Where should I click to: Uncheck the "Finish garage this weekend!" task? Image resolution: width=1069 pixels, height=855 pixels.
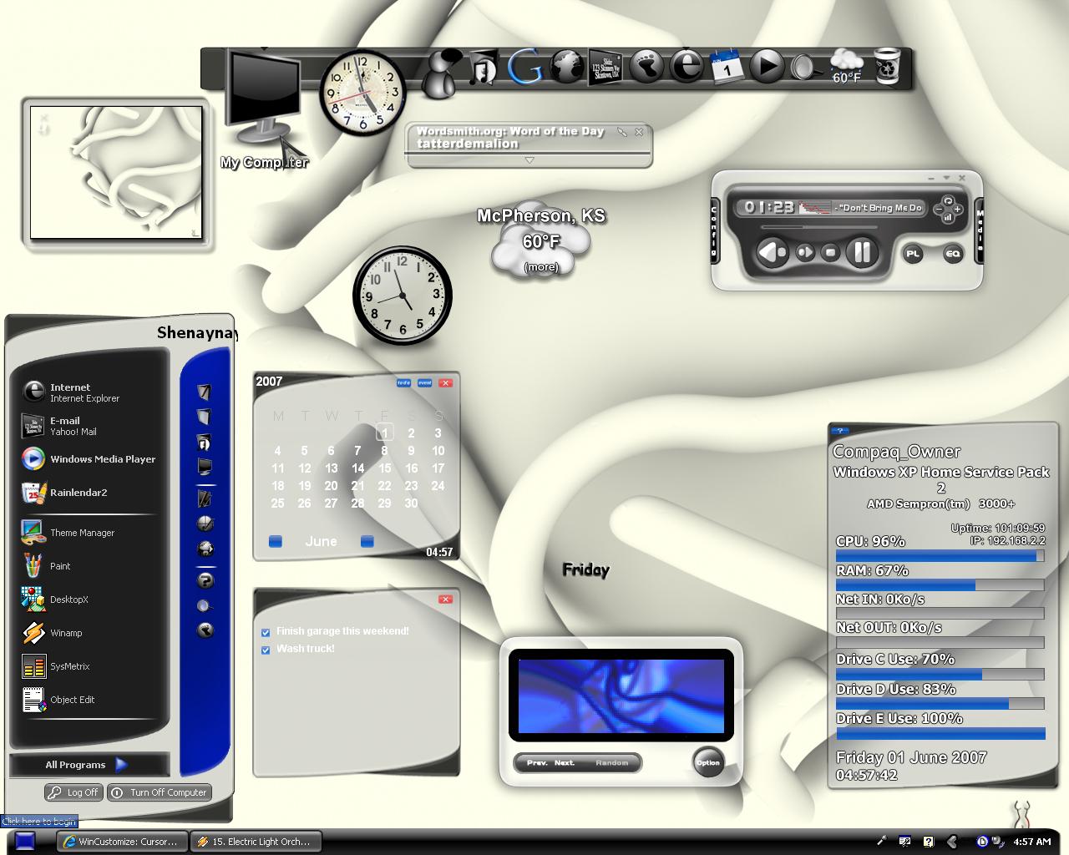266,632
